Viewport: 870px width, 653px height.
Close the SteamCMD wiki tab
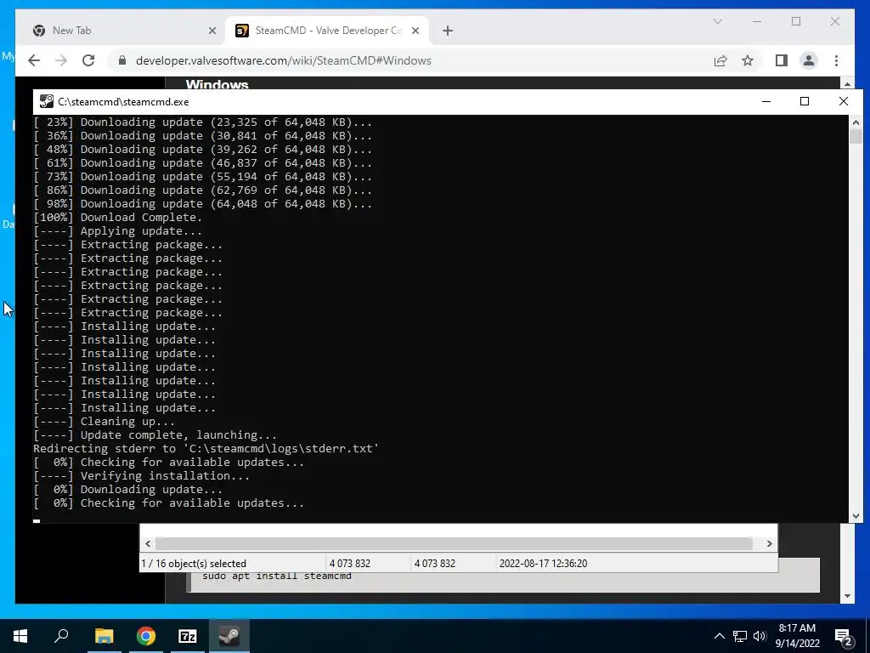tap(415, 31)
